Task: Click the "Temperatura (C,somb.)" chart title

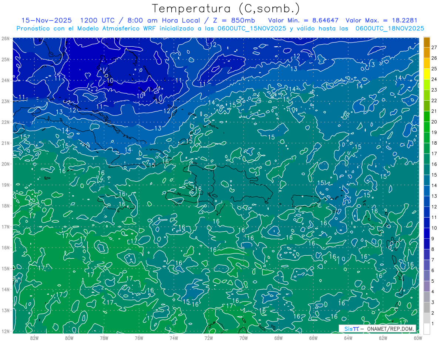Action: (226, 9)
